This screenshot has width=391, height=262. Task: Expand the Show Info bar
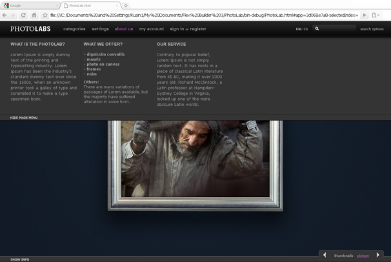click(x=19, y=259)
